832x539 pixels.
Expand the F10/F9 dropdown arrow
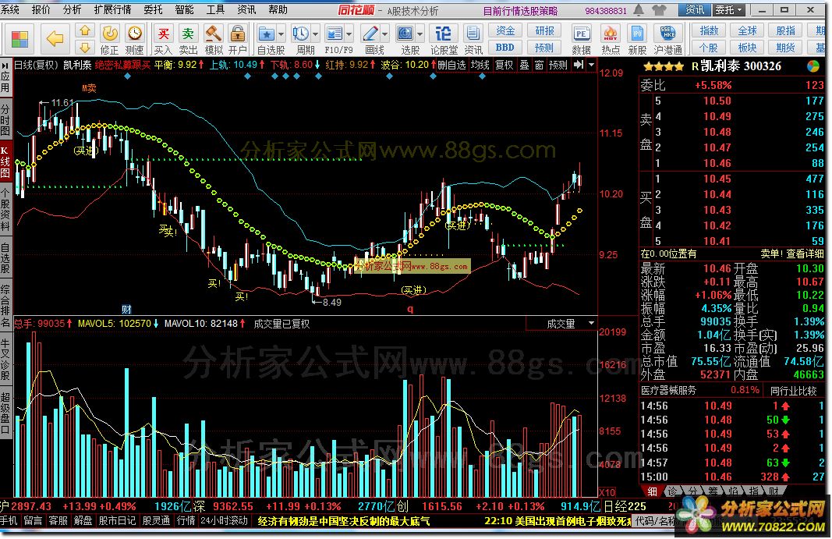(x=349, y=34)
